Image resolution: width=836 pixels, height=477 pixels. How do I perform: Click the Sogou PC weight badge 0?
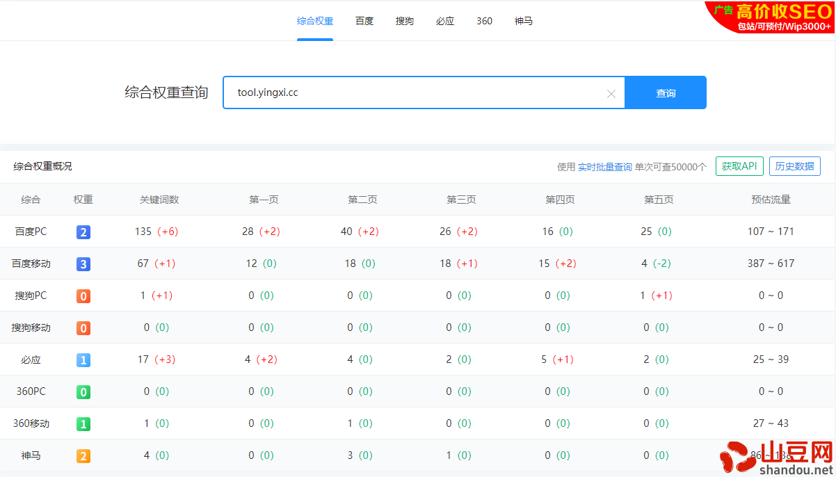83,296
